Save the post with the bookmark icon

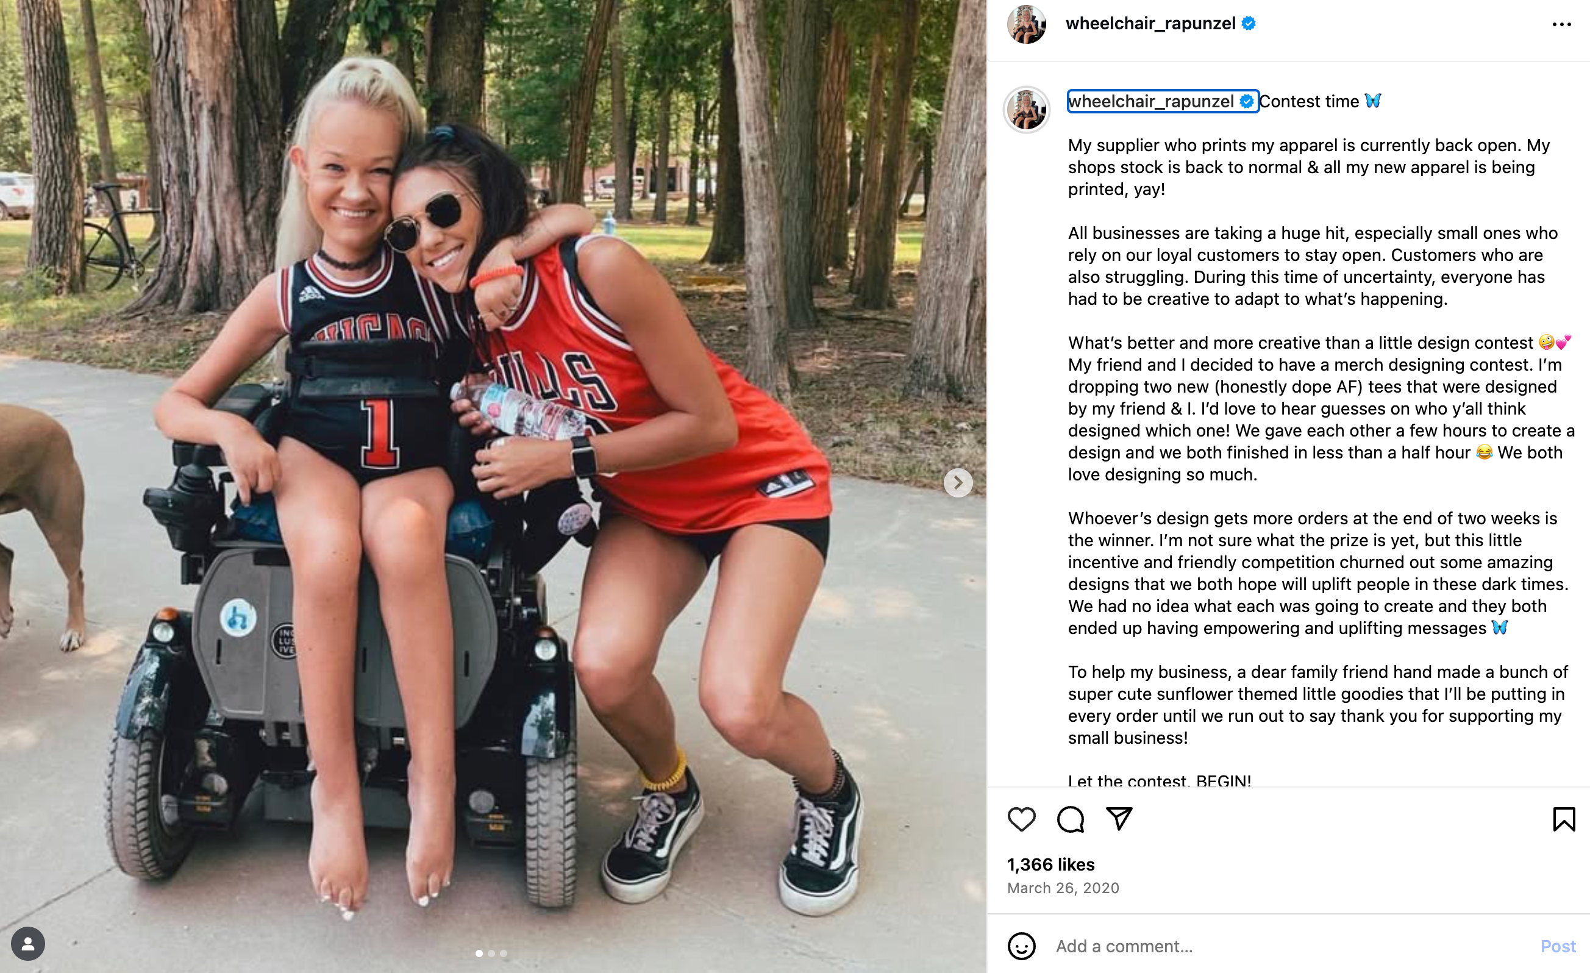click(1564, 819)
